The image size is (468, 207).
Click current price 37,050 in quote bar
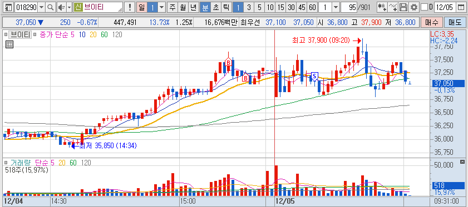[26, 22]
